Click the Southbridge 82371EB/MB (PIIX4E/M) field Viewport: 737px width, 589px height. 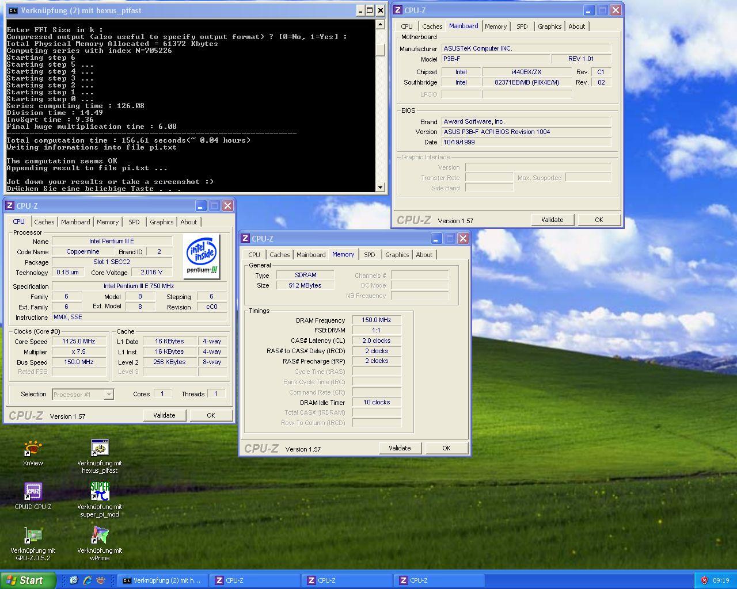coord(526,82)
